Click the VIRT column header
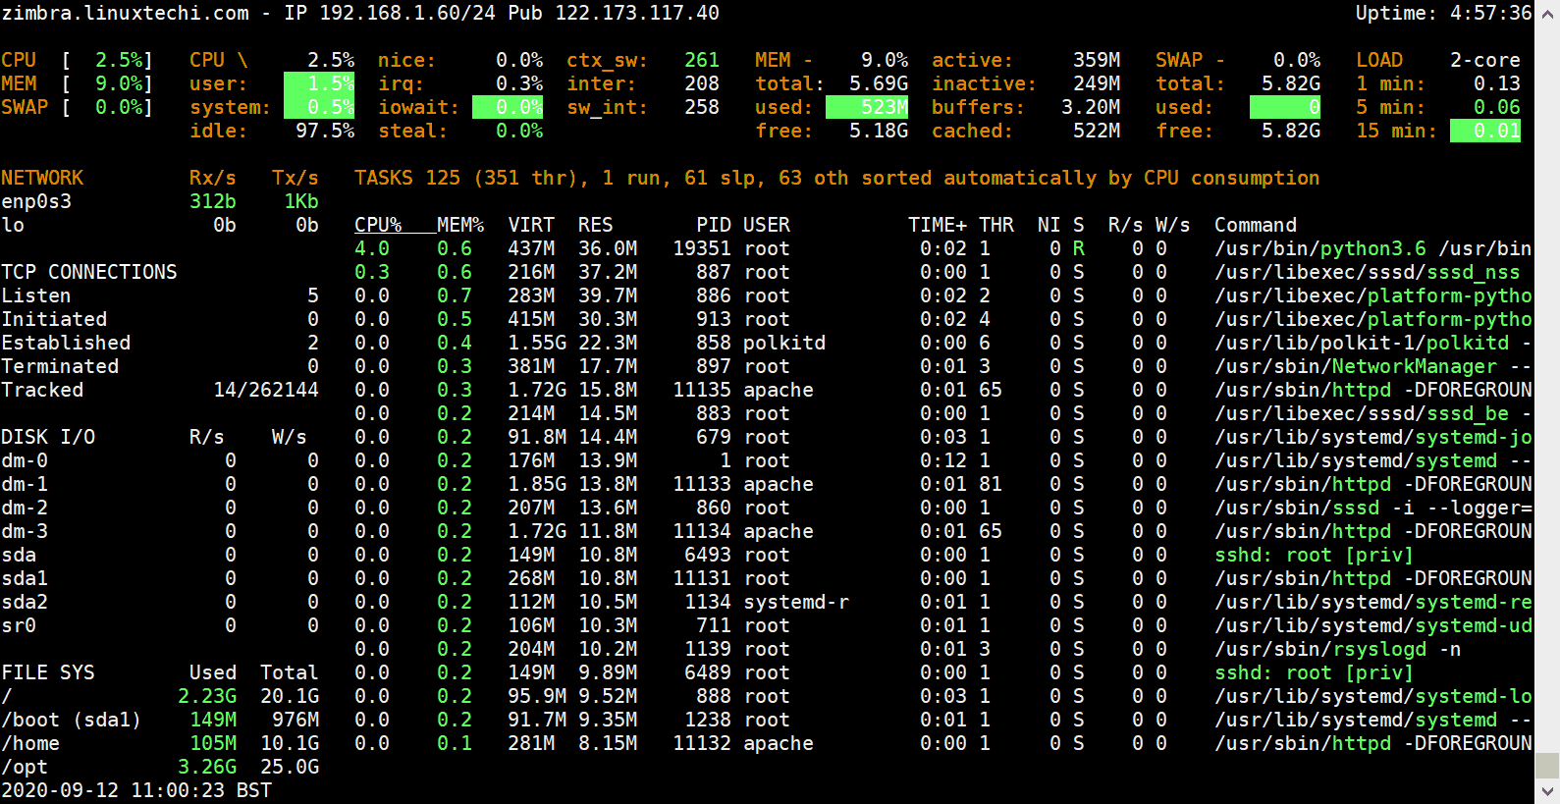 coord(531,225)
